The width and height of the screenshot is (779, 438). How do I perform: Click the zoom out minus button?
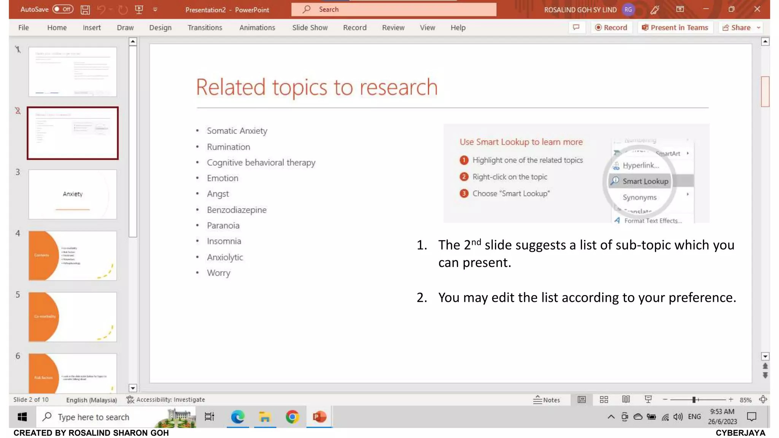pos(665,400)
